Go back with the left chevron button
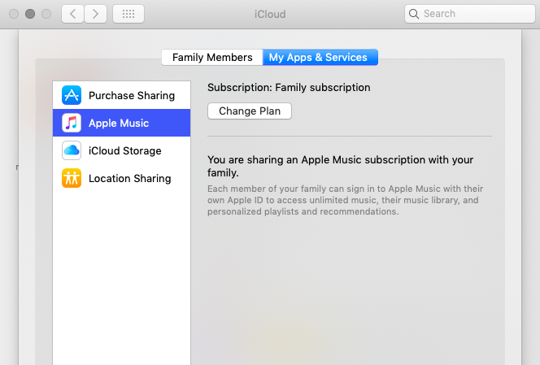 72,14
